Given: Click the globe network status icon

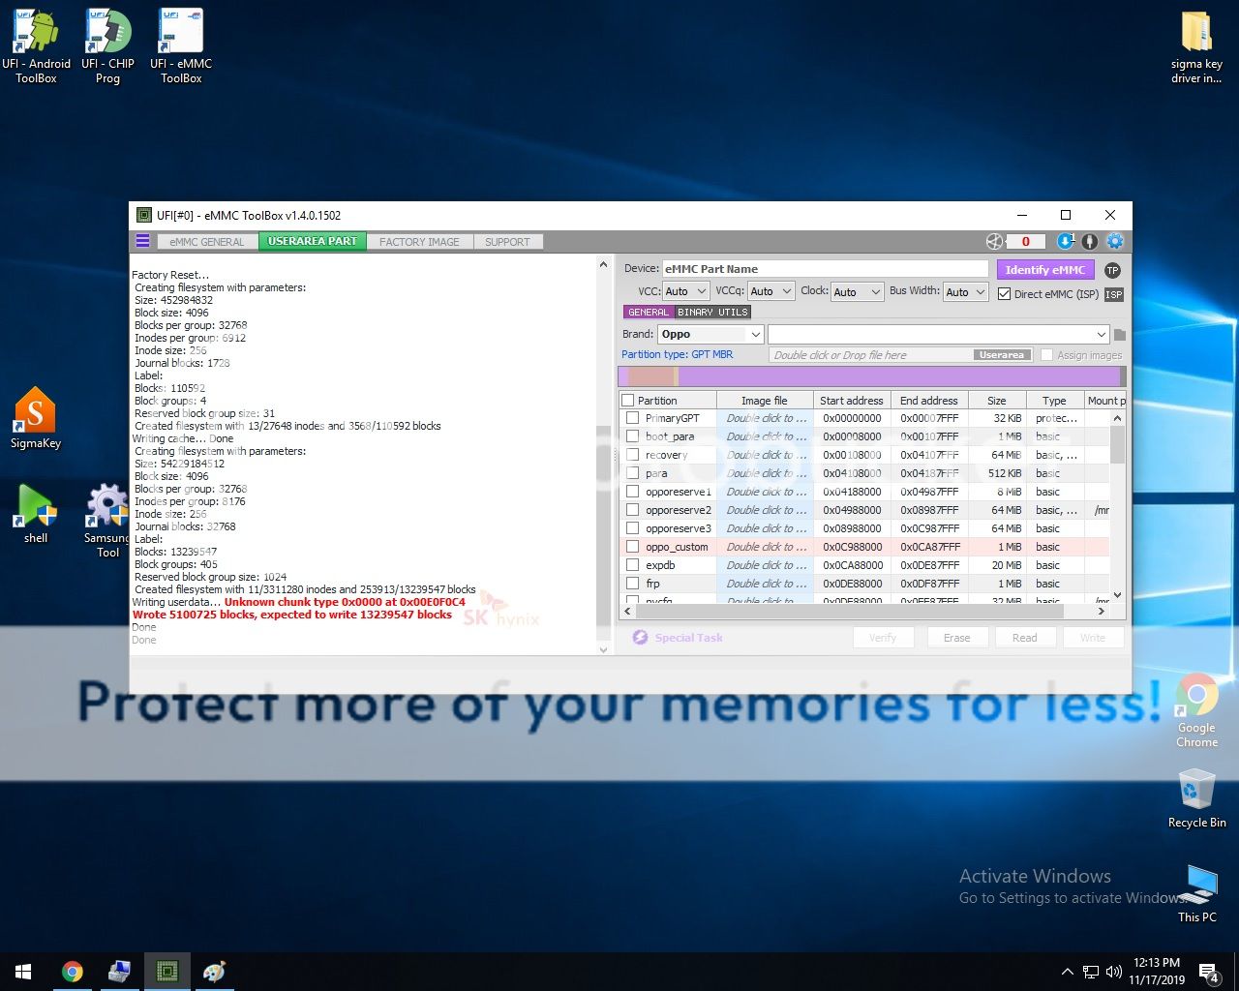Looking at the screenshot, I should coord(994,242).
